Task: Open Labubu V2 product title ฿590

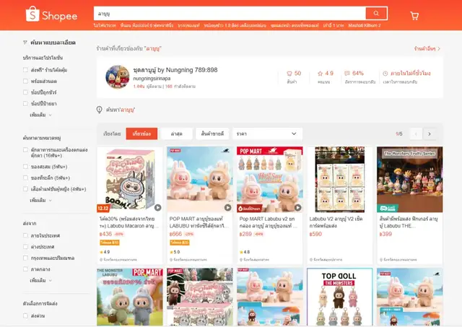Action: 336,222
